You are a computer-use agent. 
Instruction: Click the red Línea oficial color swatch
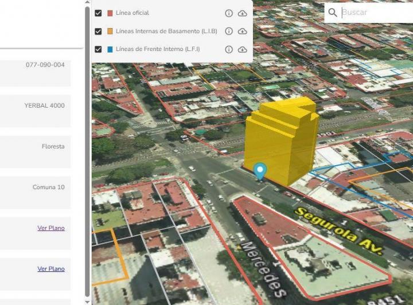(110, 13)
